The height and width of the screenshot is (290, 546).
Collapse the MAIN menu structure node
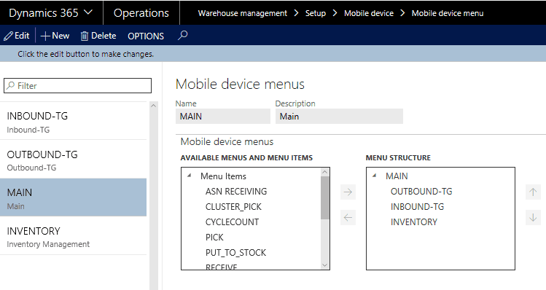[x=375, y=176]
